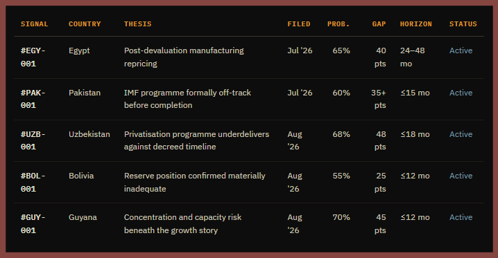Open signal #GUY-001 entry
Screen dimensions: 498x258
coord(33,224)
